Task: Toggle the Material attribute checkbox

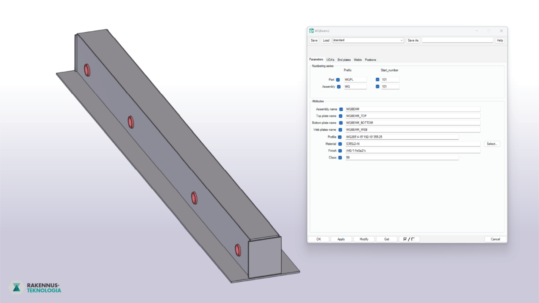Action: tap(340, 144)
